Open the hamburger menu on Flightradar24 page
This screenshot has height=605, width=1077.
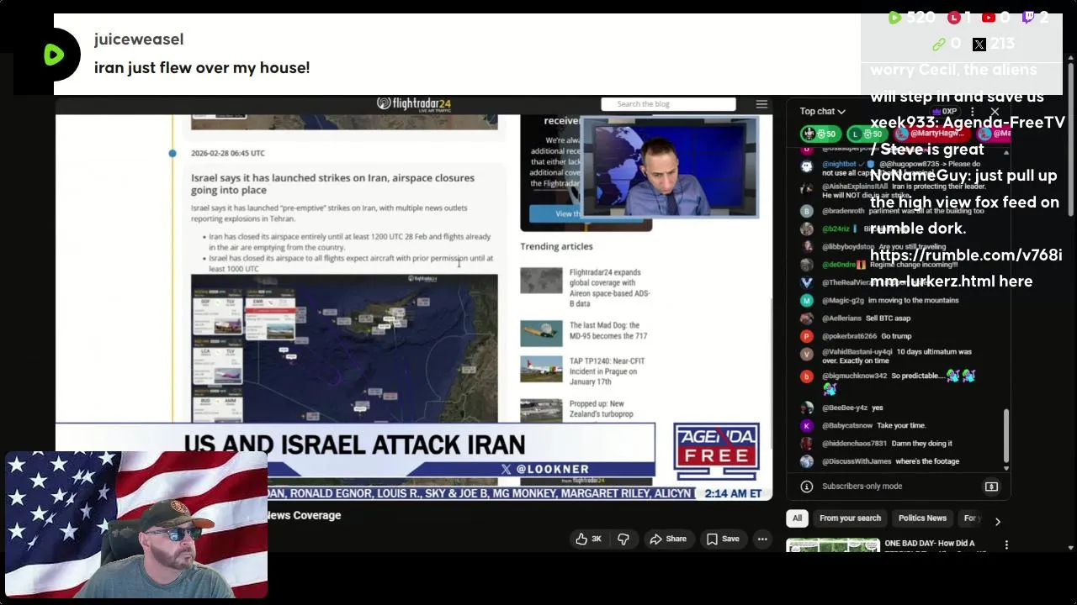tap(761, 104)
